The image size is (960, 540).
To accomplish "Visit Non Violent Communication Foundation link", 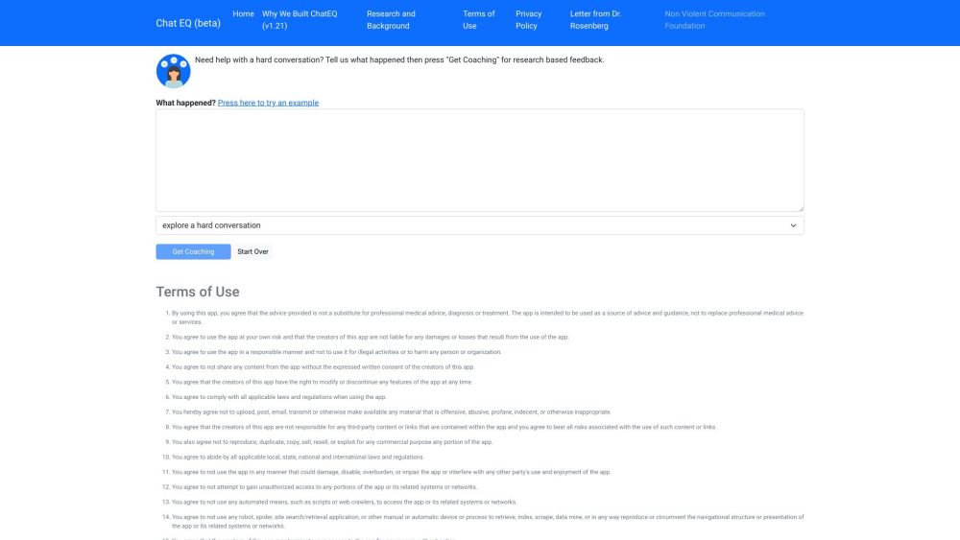I will 714,20.
